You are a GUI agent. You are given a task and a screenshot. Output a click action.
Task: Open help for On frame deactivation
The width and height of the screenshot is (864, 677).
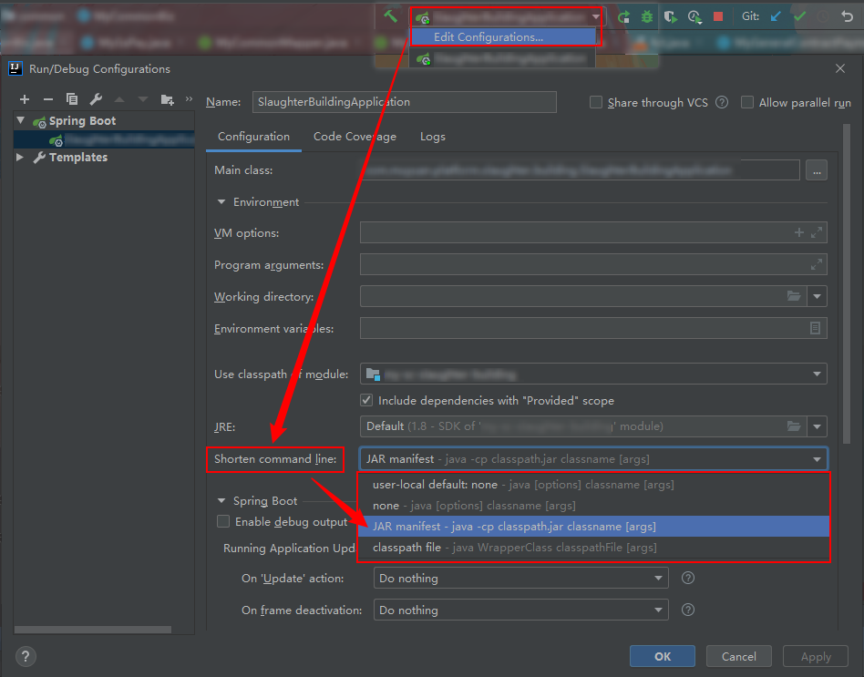pos(688,610)
